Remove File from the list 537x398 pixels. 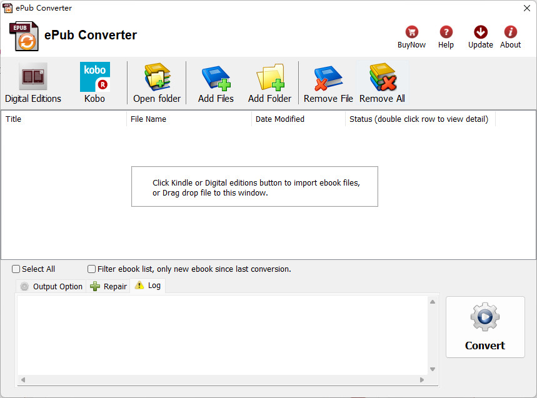coord(328,83)
